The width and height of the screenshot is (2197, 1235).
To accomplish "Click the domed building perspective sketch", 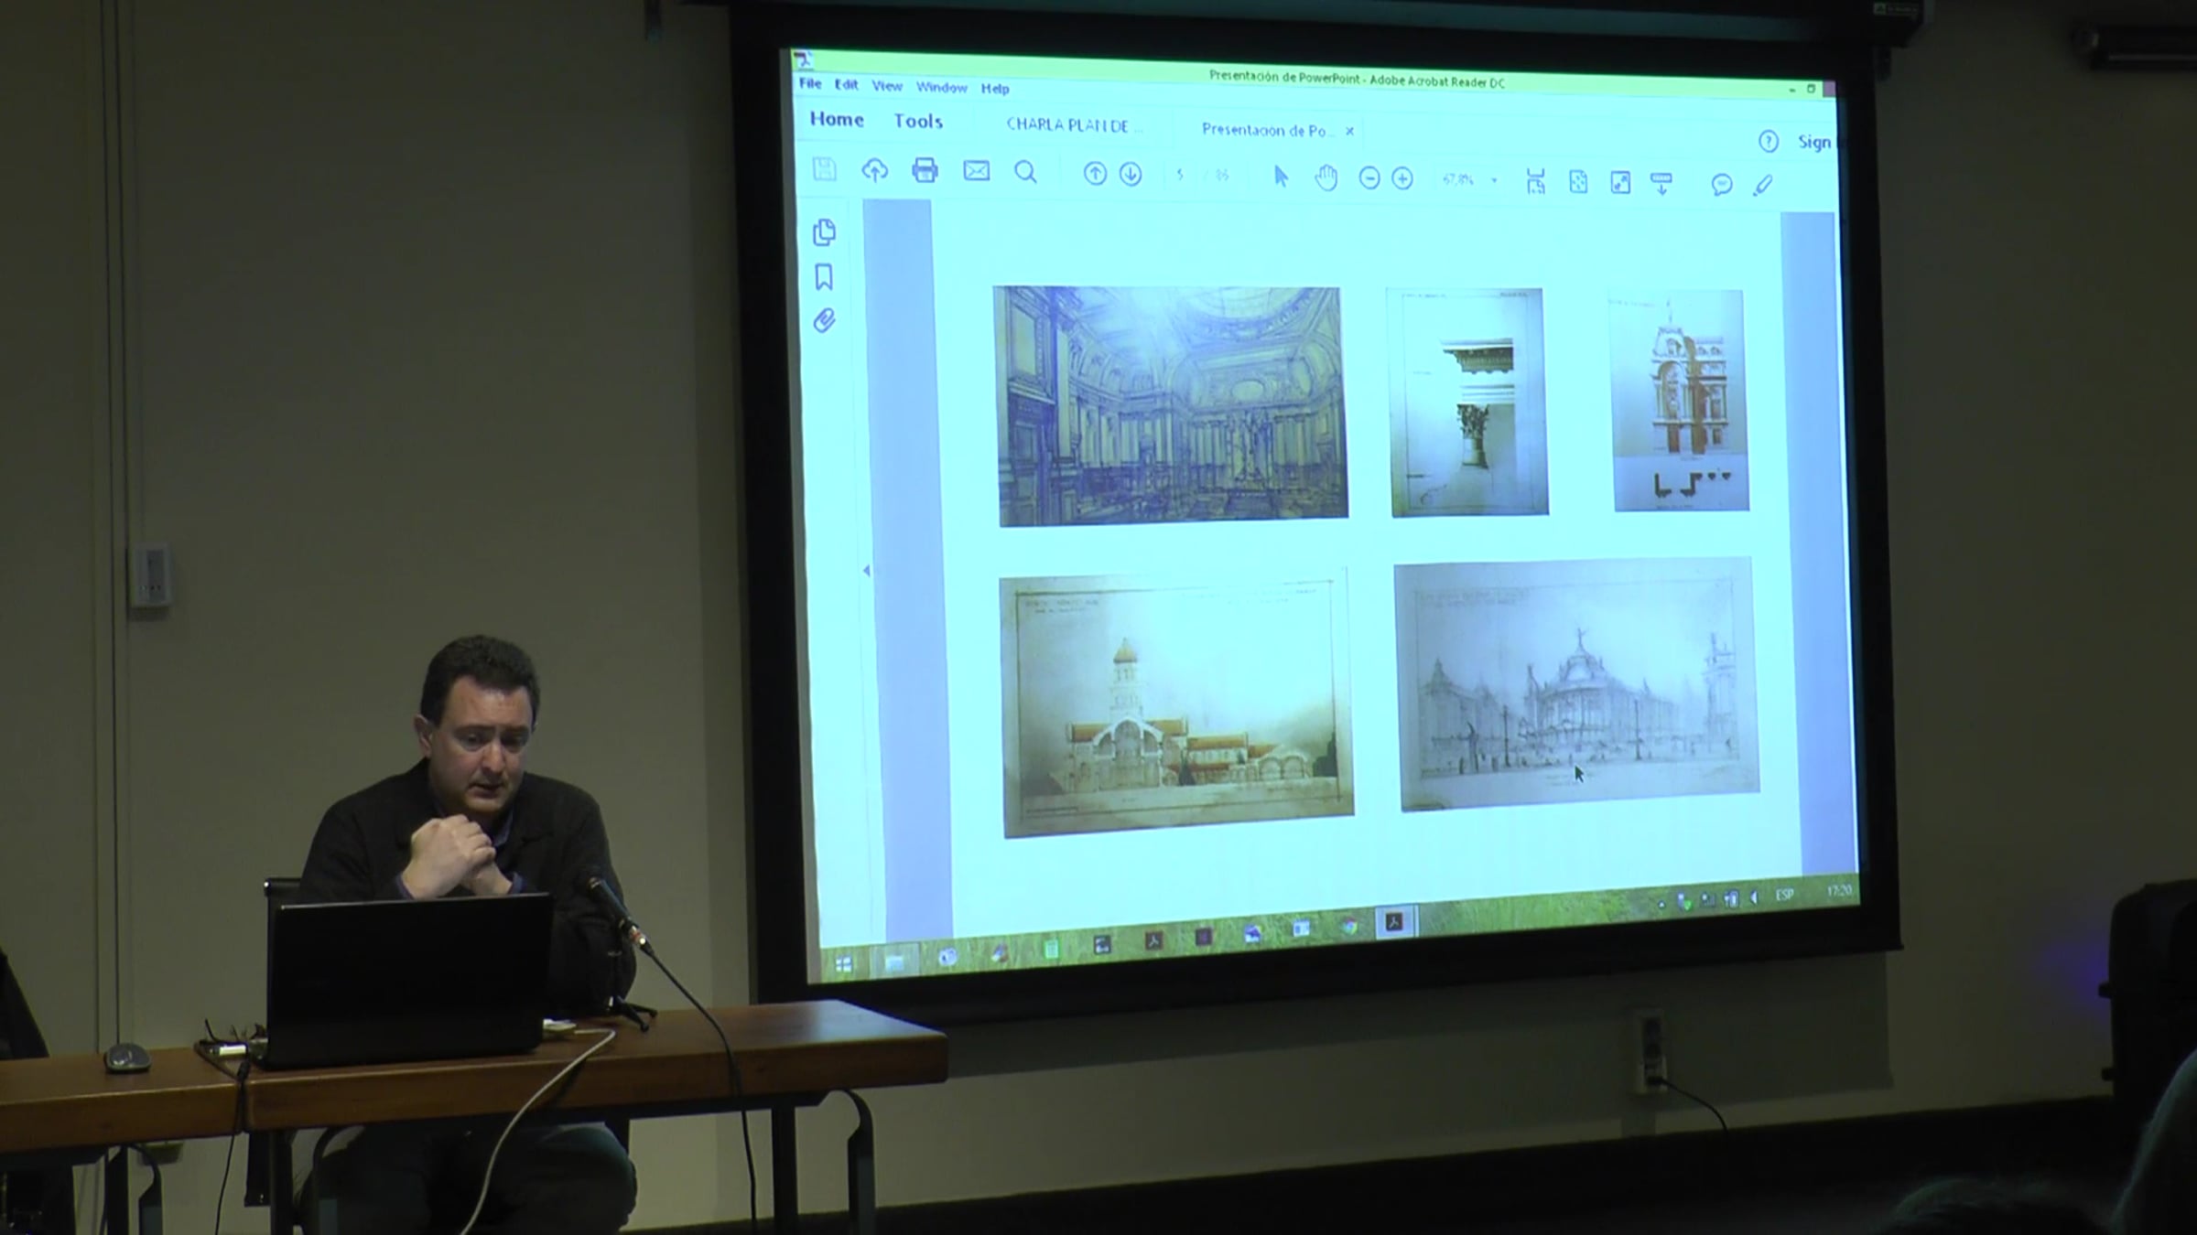I will click(x=1577, y=684).
